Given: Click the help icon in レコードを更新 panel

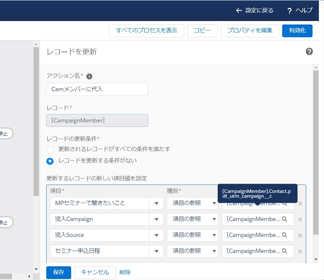Looking at the screenshot, I should tap(309, 51).
